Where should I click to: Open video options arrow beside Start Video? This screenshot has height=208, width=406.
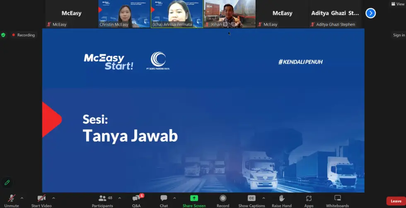[x=53, y=198]
